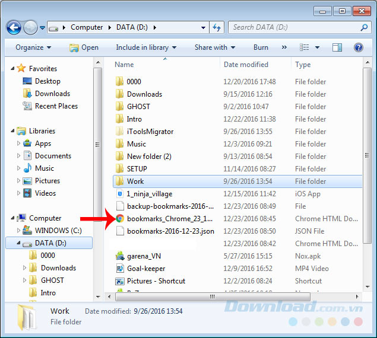Select WINDOWS (C:) drive
This screenshot has height=338, width=377.
click(58, 231)
